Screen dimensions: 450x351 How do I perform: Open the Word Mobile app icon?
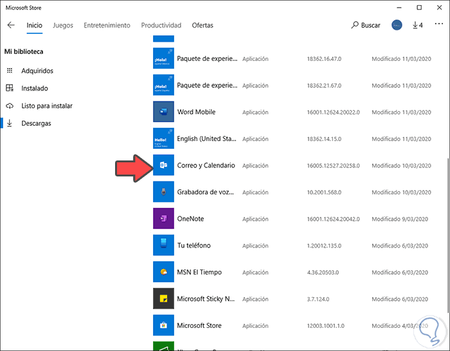coord(163,112)
